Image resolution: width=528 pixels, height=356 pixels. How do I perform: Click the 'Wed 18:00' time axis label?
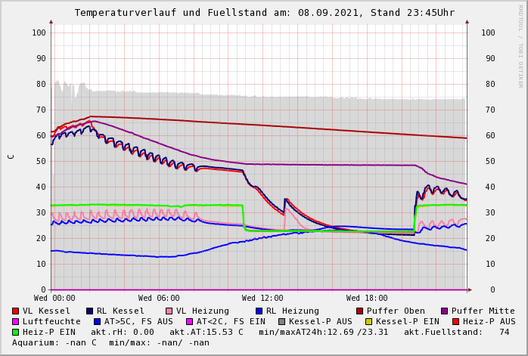(366, 299)
